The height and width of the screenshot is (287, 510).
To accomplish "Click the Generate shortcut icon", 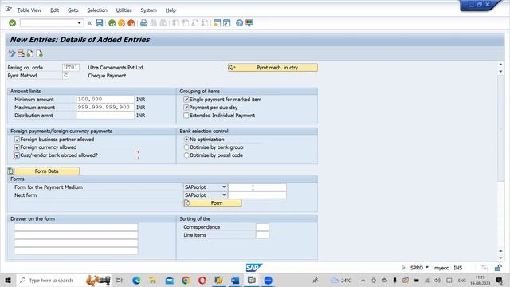I will 226,23.
